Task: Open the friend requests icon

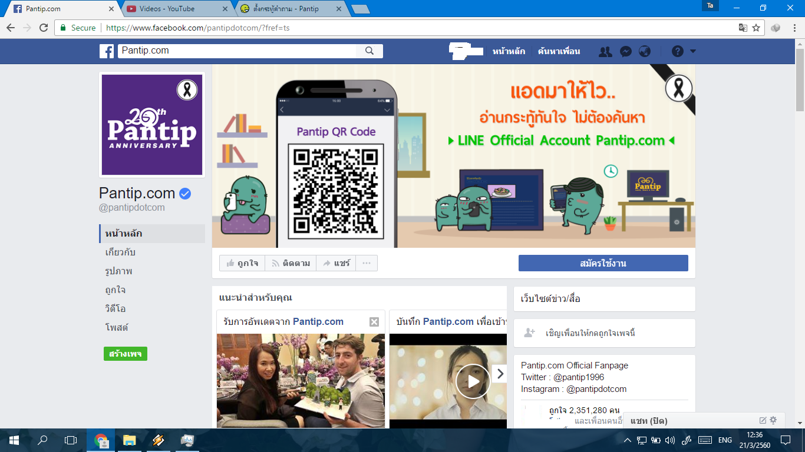Action: [605, 51]
